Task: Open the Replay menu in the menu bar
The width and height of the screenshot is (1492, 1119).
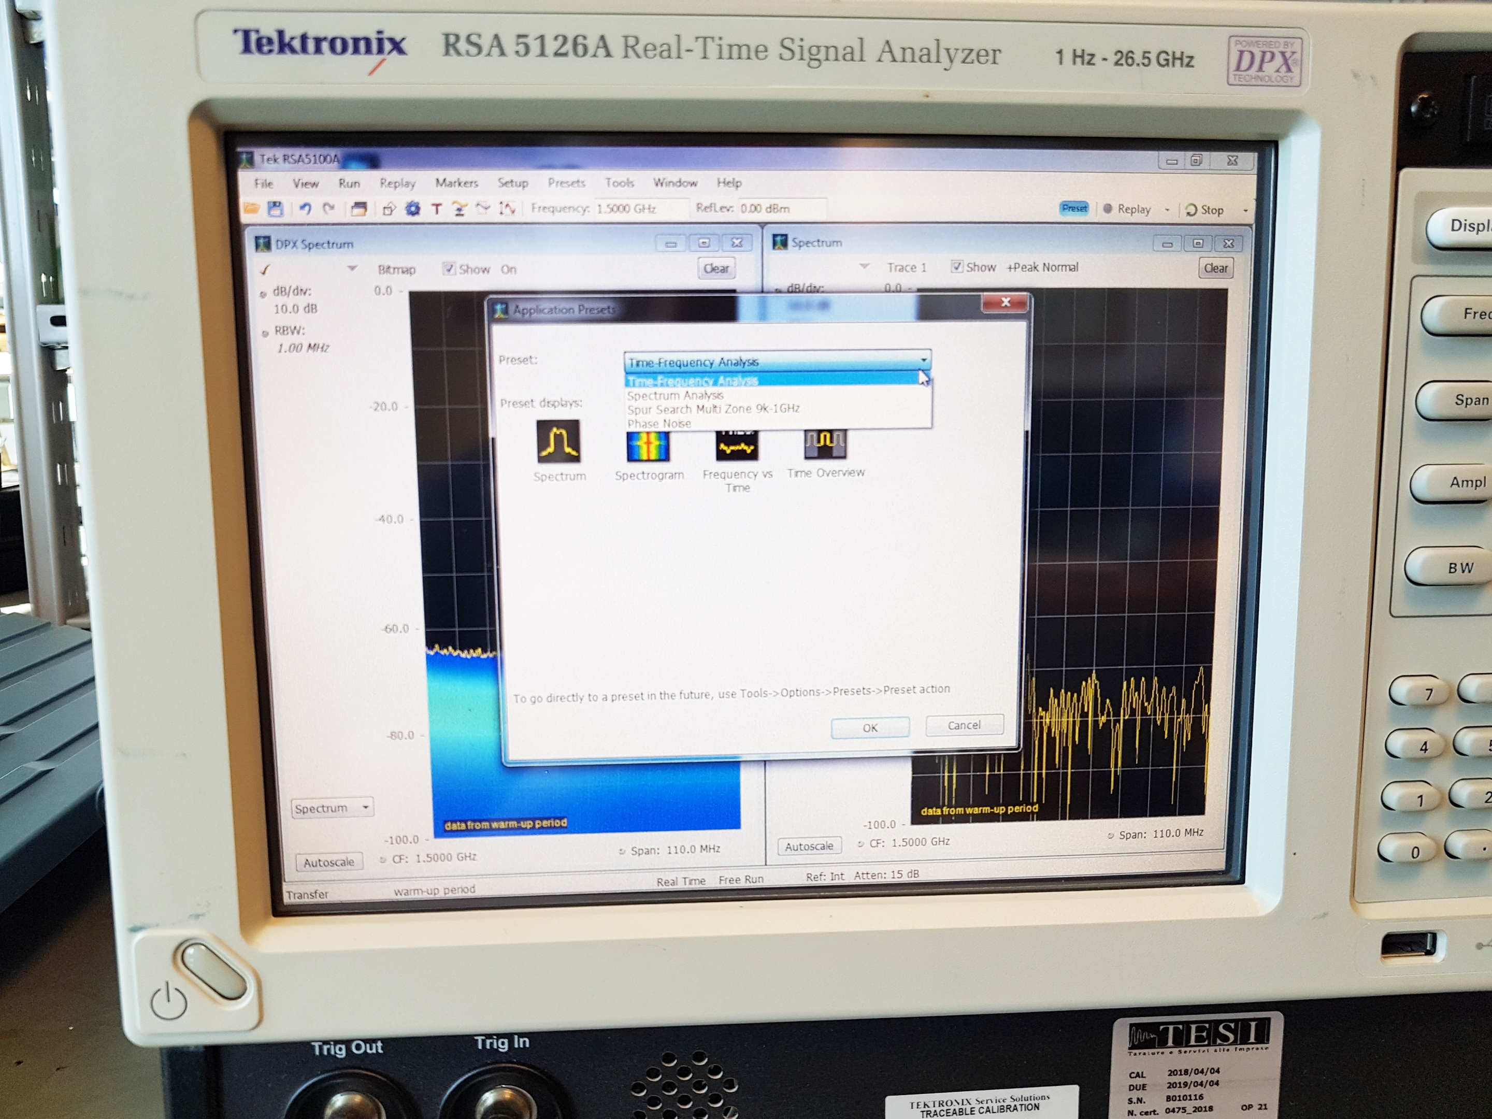Action: [x=397, y=183]
